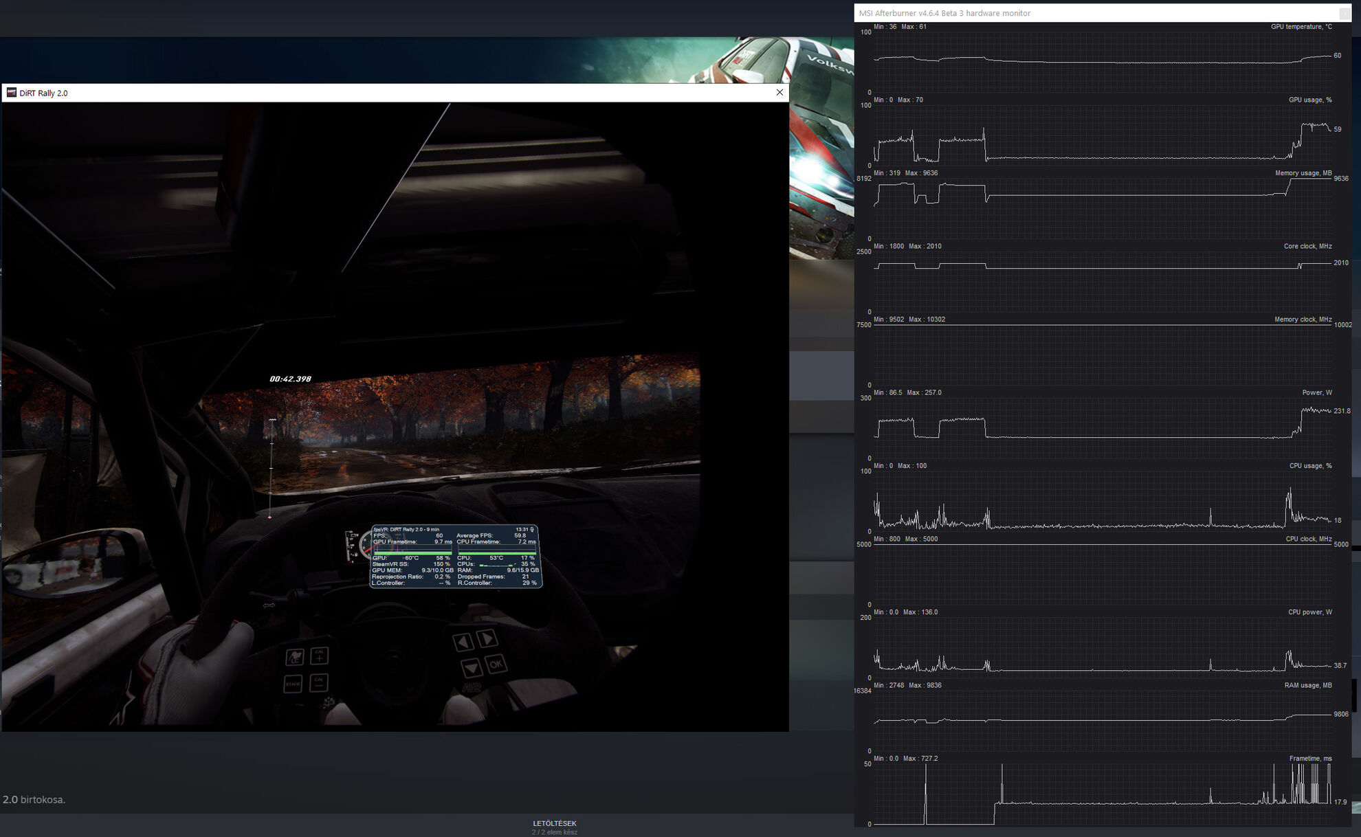
Task: Click the current power value 231.8
Action: click(1342, 411)
